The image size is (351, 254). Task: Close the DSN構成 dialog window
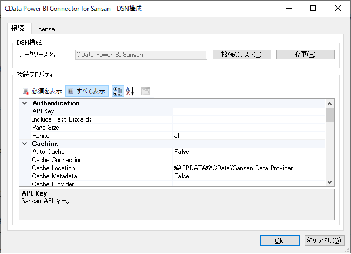tap(338, 8)
